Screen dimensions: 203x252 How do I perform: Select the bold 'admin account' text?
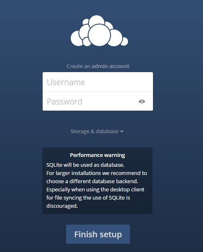[110, 66]
